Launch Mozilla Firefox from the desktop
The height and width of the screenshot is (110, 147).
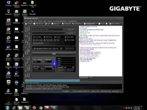[x=9, y=39]
